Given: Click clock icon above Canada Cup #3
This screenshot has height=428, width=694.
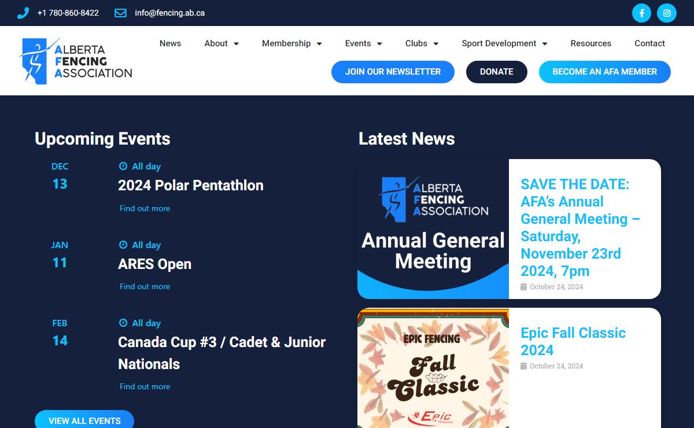Looking at the screenshot, I should [x=123, y=323].
